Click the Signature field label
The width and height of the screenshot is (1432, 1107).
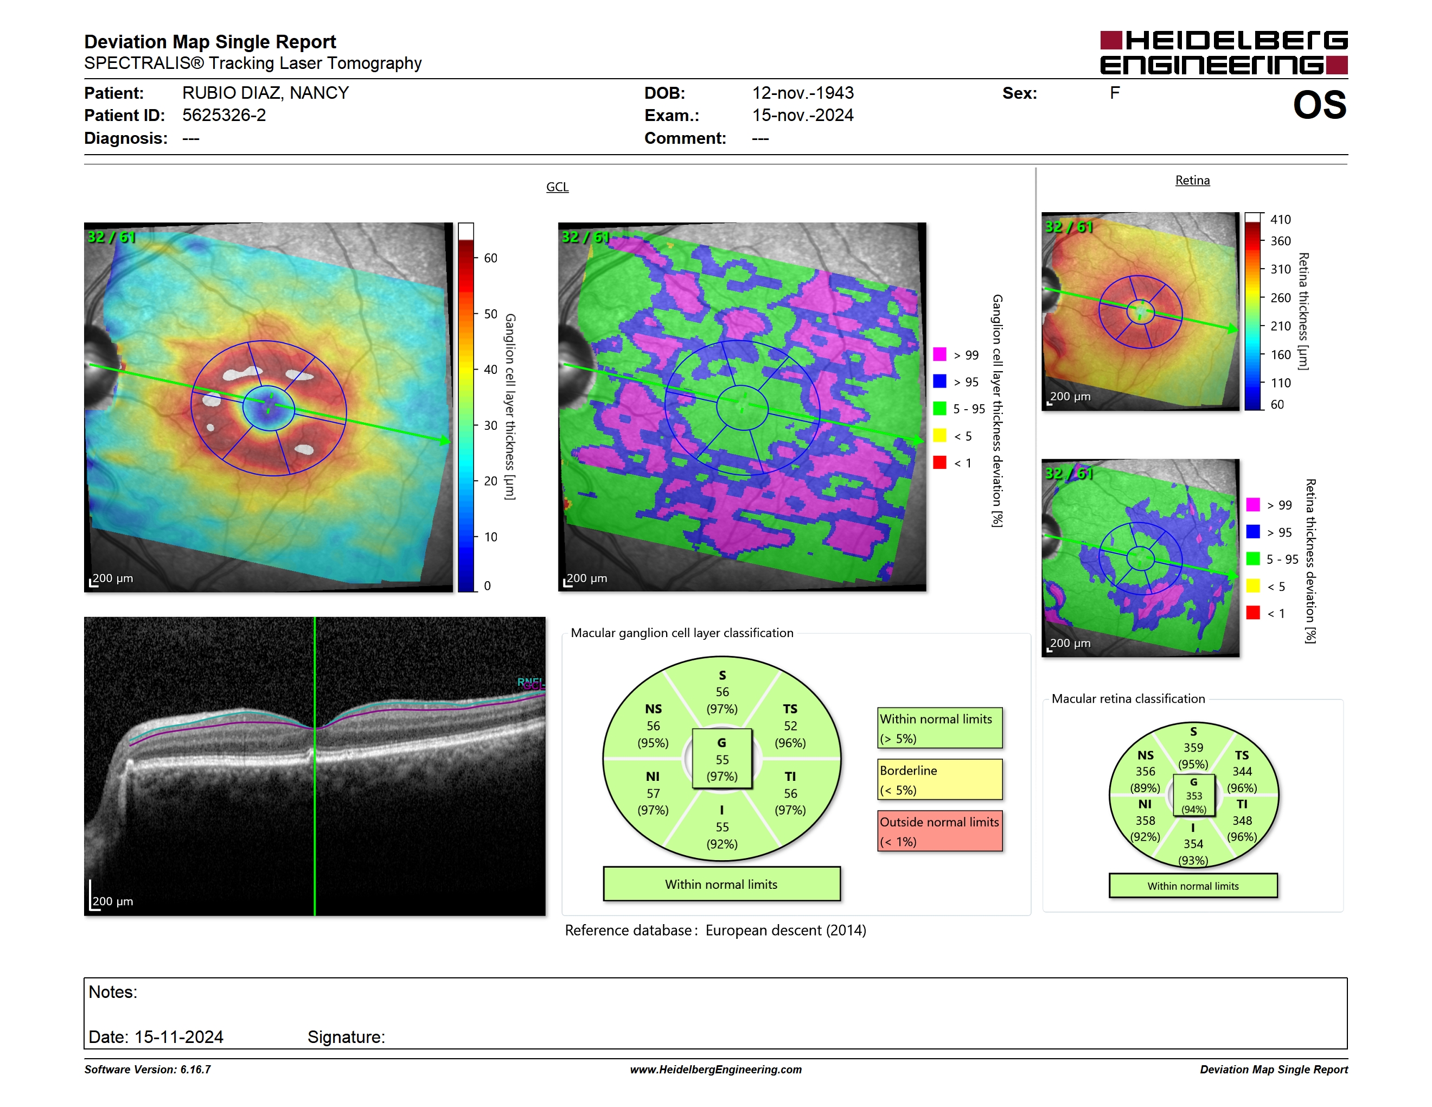click(346, 1037)
